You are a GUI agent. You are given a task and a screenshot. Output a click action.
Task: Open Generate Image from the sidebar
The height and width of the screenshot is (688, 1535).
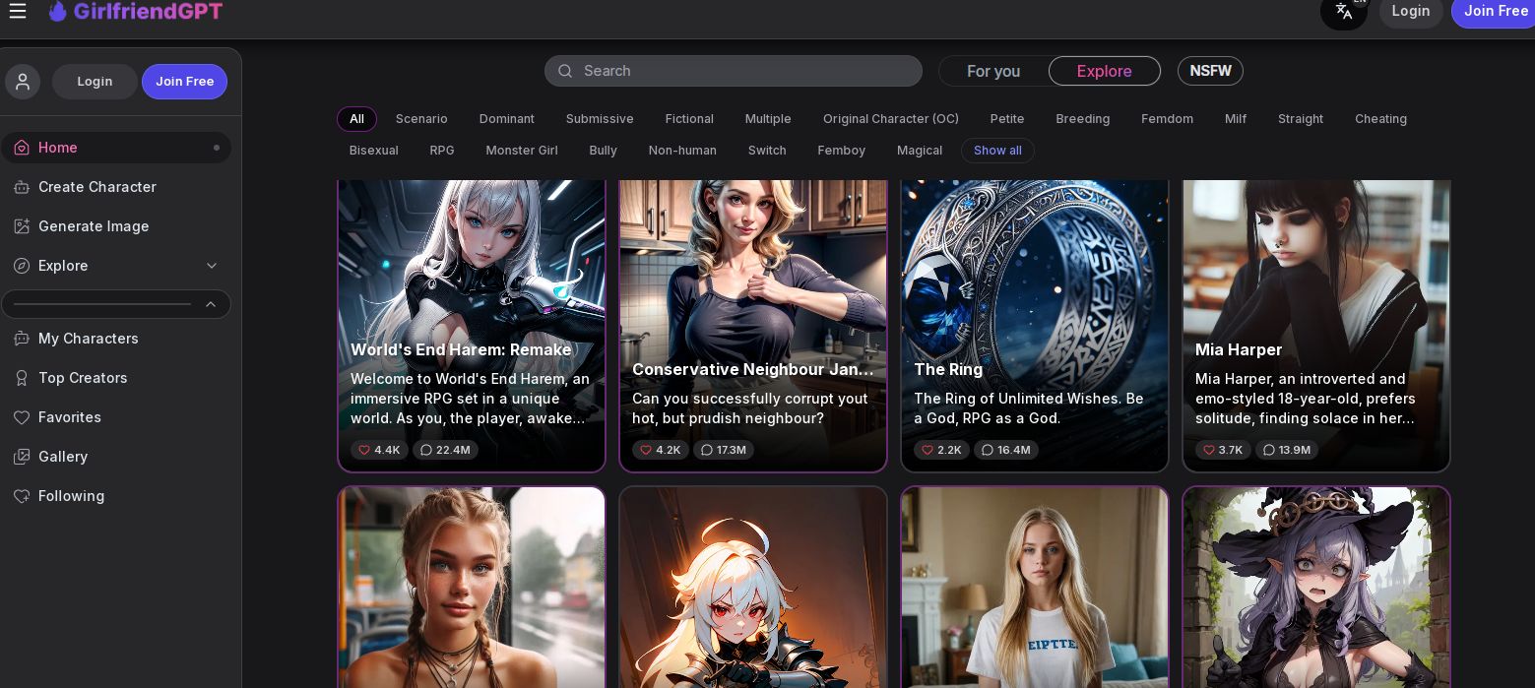point(94,226)
